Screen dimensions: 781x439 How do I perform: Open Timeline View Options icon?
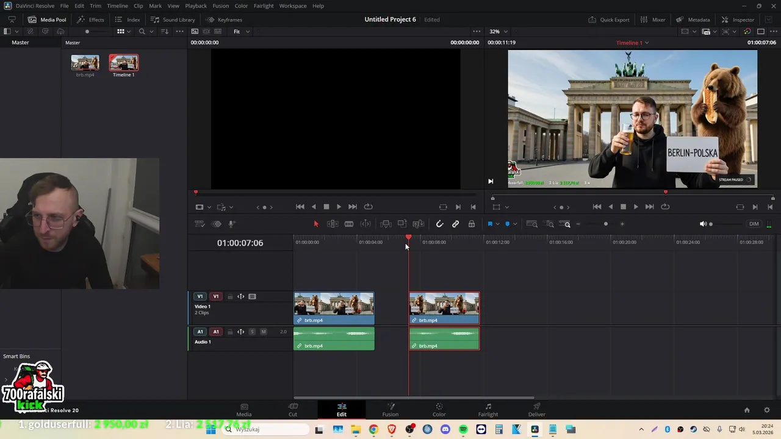point(200,224)
